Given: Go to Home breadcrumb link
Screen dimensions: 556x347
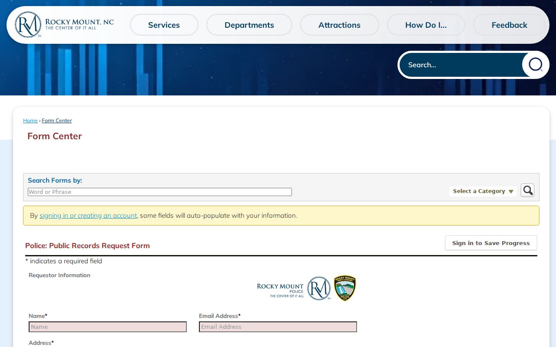Looking at the screenshot, I should pyautogui.click(x=30, y=121).
